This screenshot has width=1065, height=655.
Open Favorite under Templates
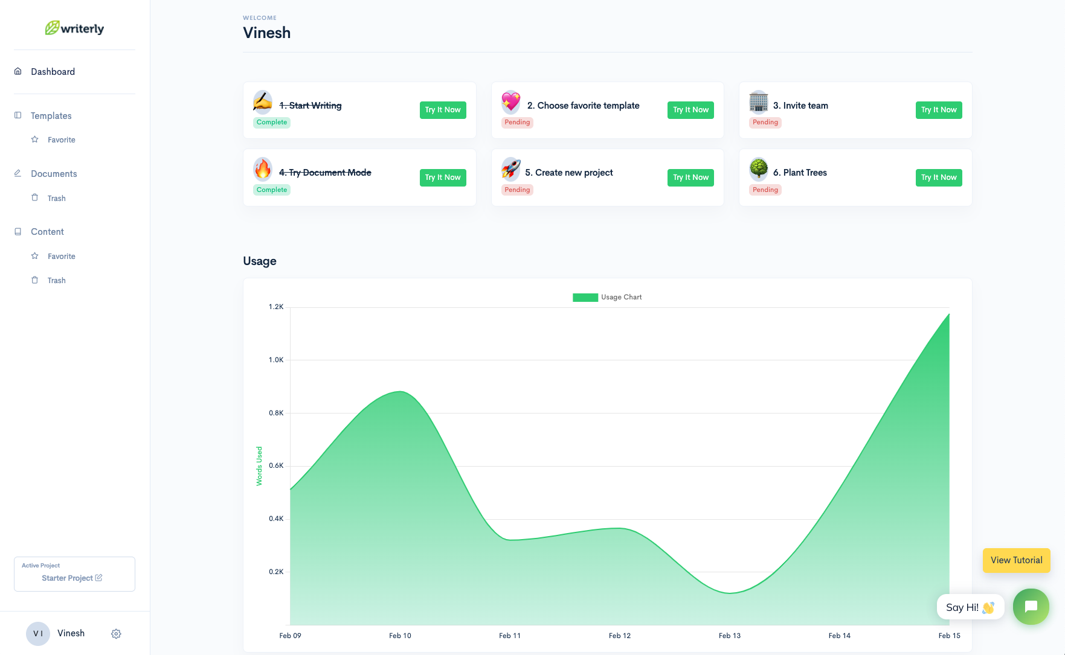tap(61, 139)
